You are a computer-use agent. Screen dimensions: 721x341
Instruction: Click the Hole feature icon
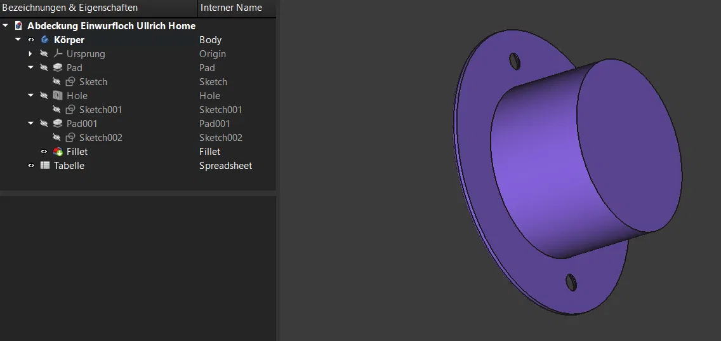pos(58,96)
